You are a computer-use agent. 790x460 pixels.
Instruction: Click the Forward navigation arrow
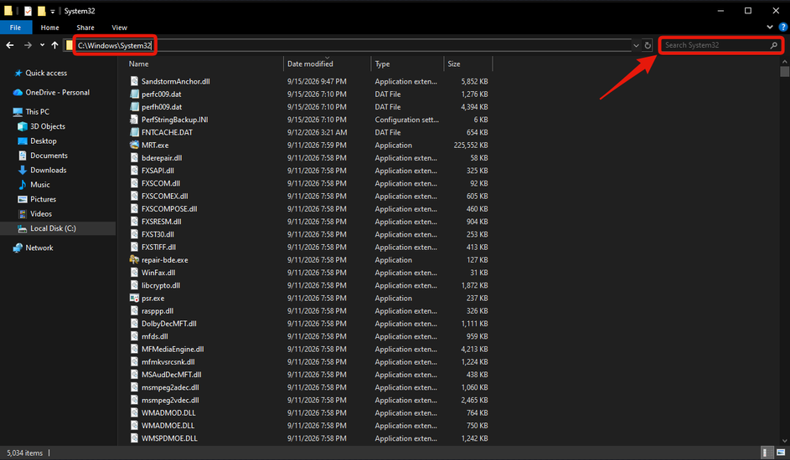point(28,45)
